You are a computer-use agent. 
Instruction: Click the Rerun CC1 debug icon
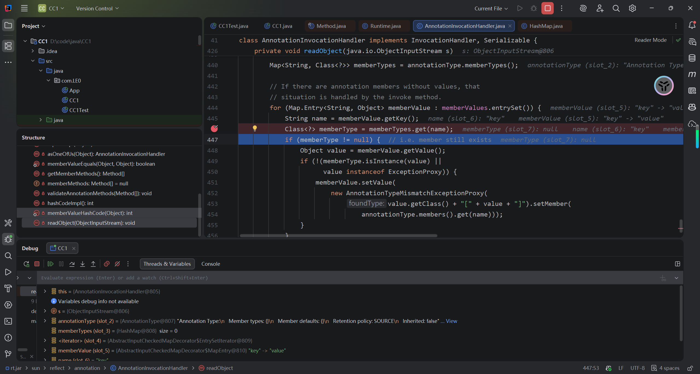point(26,264)
